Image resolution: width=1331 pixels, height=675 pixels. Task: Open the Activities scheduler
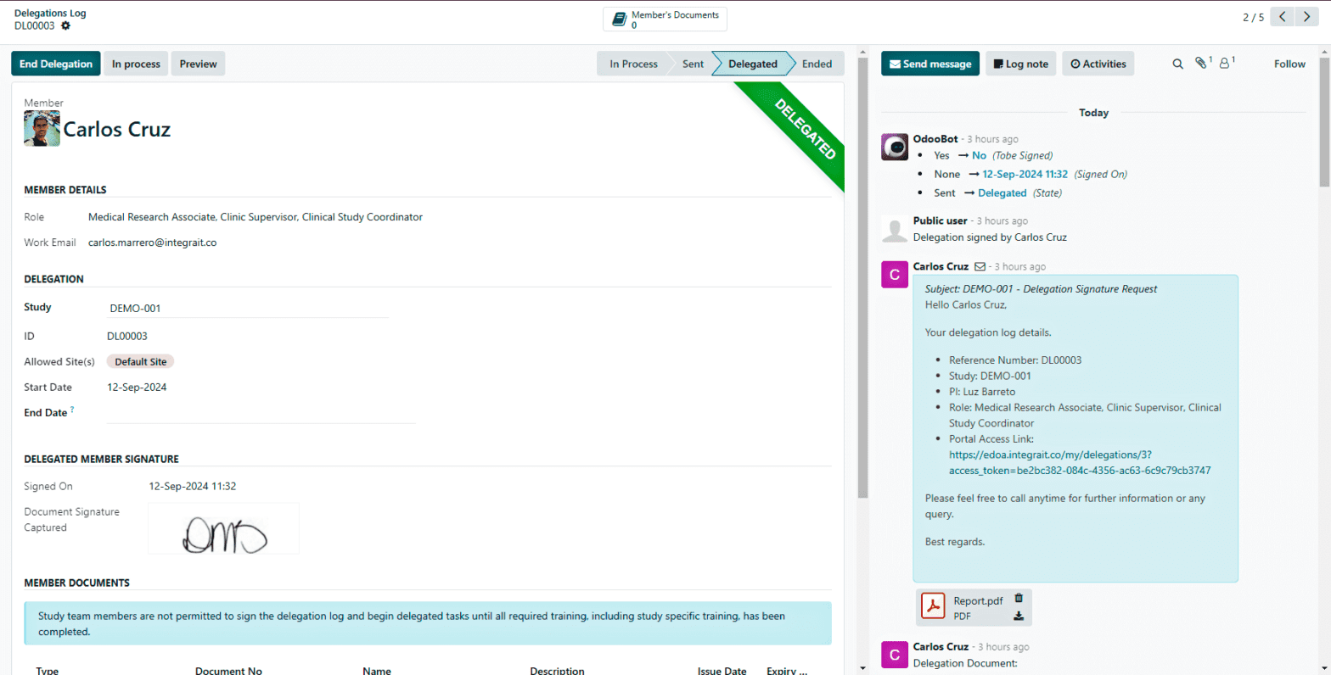click(1098, 64)
